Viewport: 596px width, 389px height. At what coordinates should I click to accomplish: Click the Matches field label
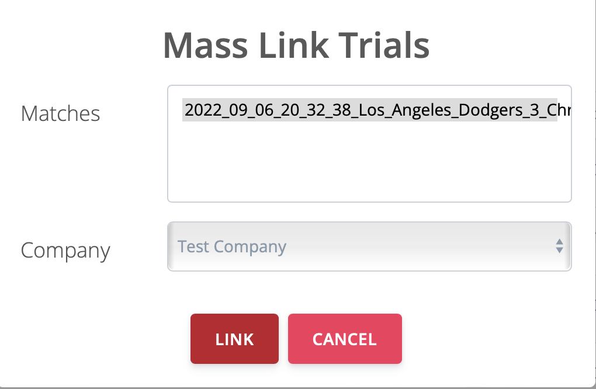[x=60, y=113]
